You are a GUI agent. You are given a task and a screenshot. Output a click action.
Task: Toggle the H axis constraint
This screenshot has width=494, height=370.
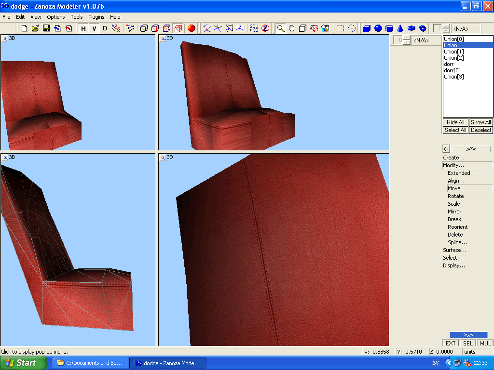(x=83, y=28)
